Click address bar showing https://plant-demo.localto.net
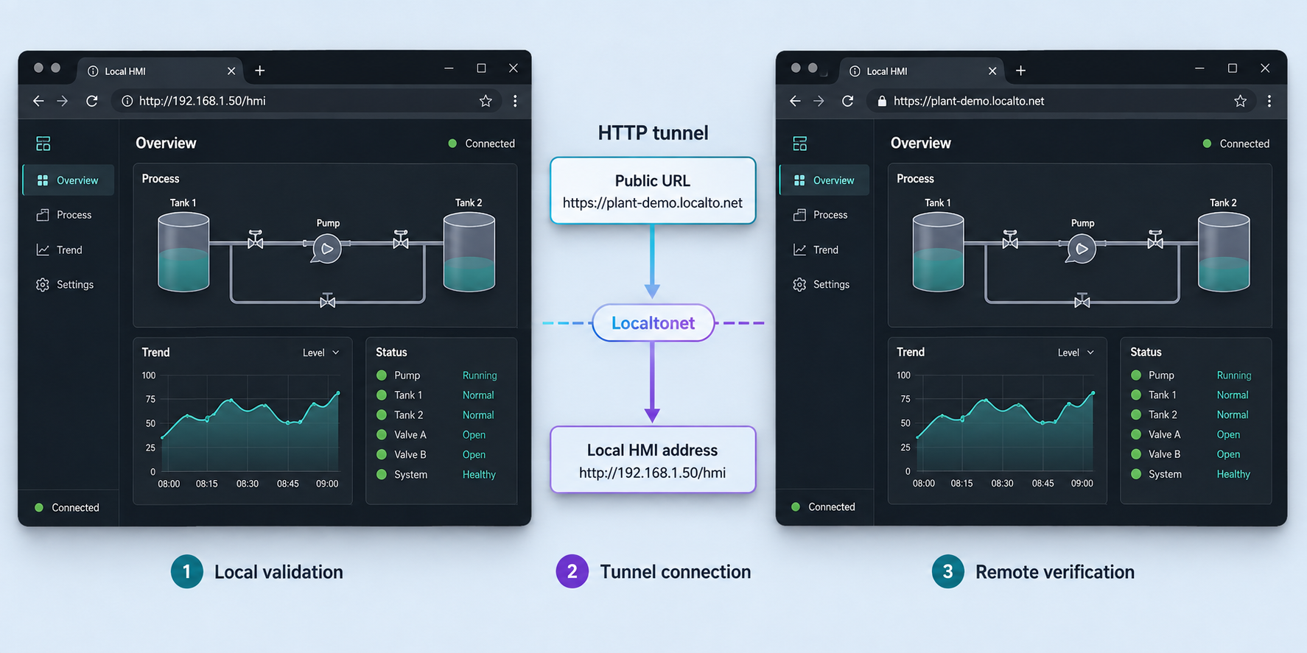The width and height of the screenshot is (1307, 653). tap(1061, 101)
